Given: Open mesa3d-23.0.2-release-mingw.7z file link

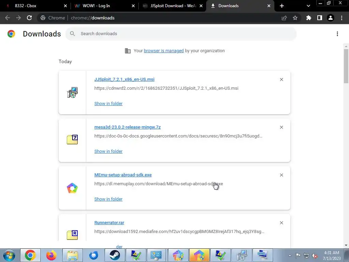Looking at the screenshot, I should (127, 127).
